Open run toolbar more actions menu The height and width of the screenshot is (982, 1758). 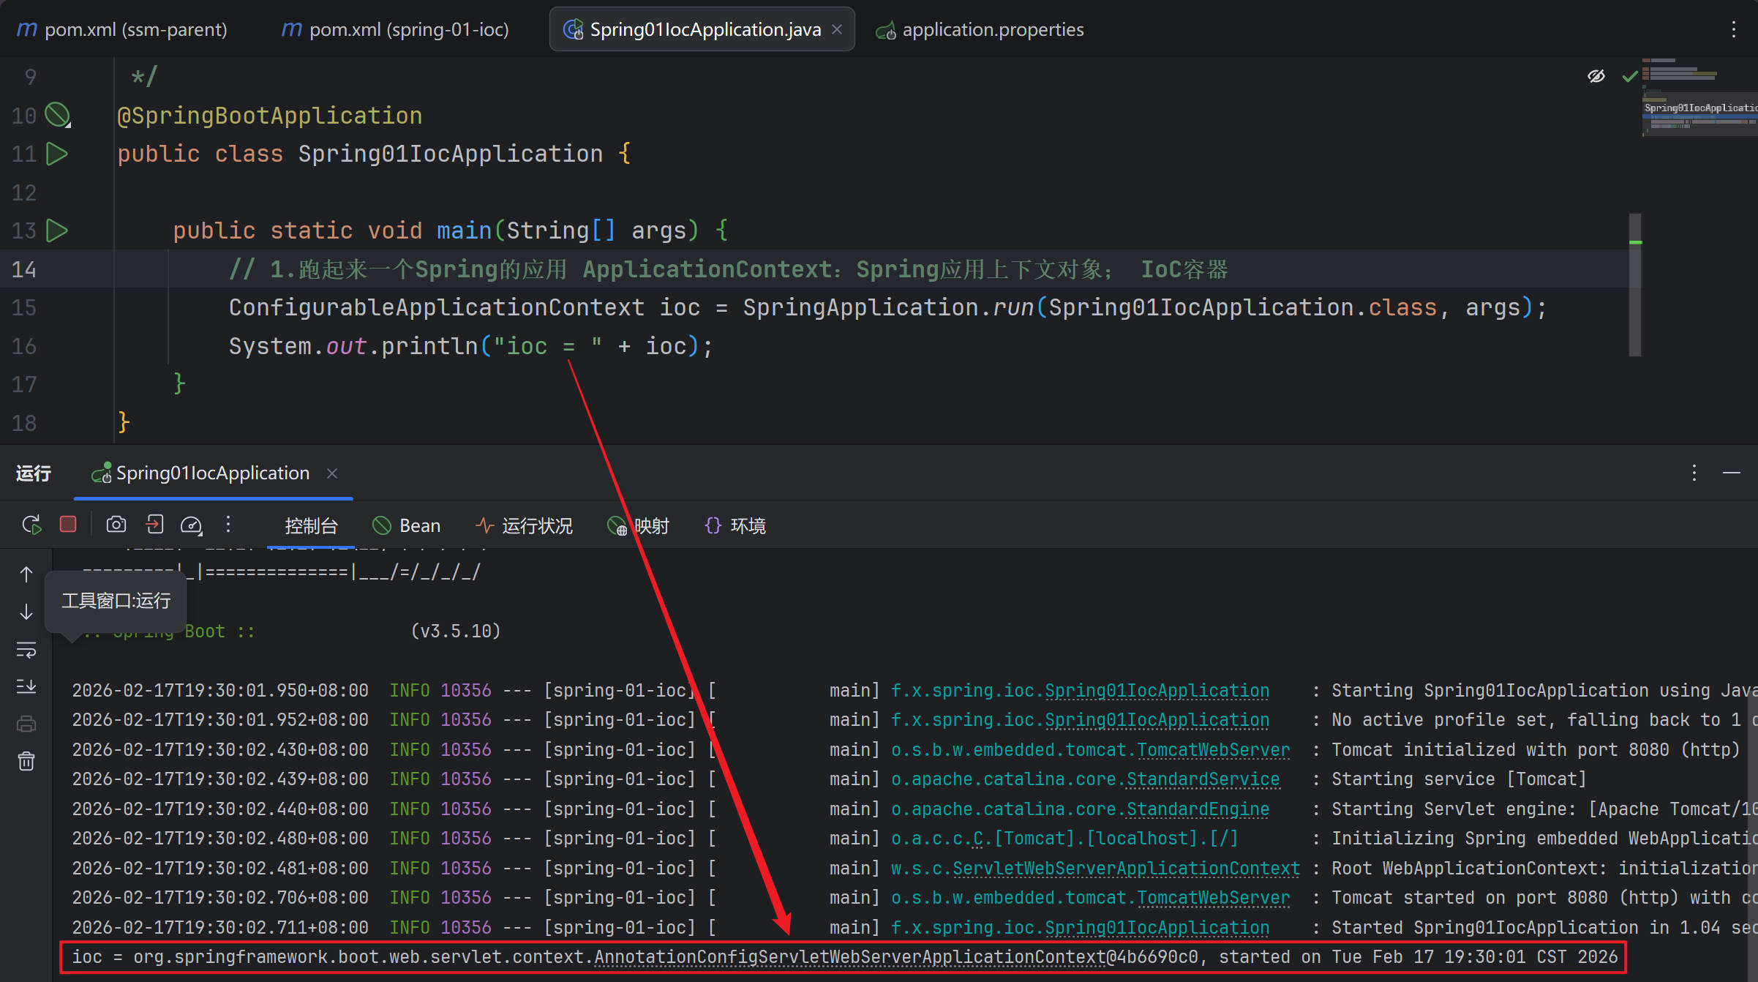tap(228, 525)
